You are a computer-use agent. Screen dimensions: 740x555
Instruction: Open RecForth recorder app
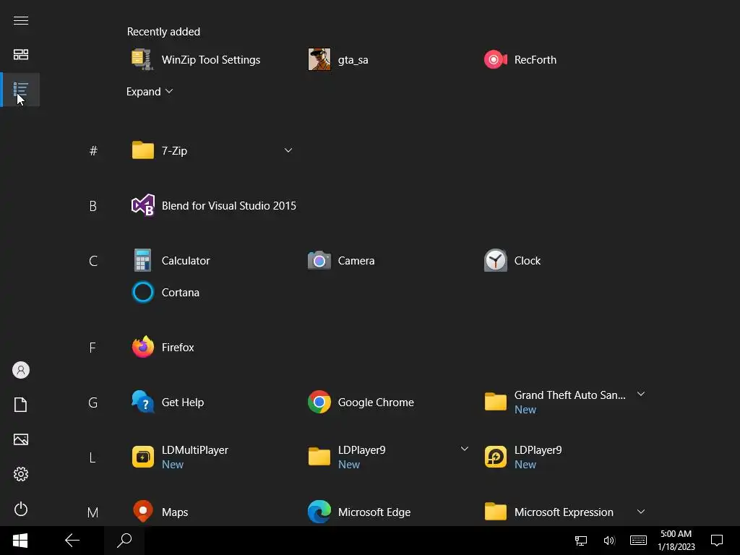point(520,60)
